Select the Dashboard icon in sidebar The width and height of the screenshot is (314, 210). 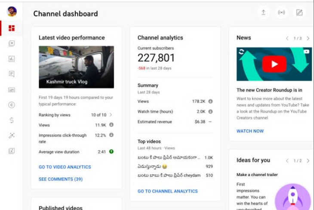click(x=12, y=28)
